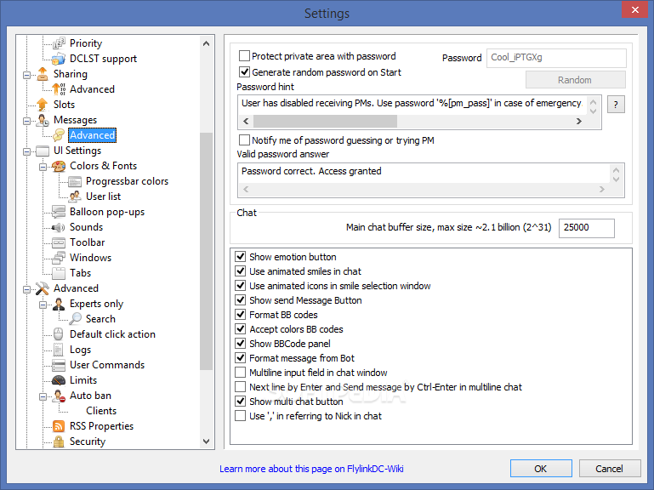Click the DCLST support folder icon
654x490 pixels.
[x=59, y=59]
